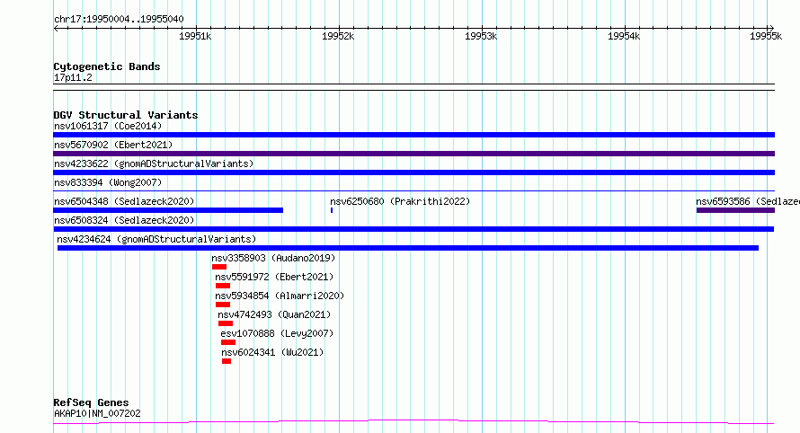This screenshot has width=800, height=433.
Task: Open nsv6250680 (Prakrithi2022) variant label
Action: tap(400, 201)
